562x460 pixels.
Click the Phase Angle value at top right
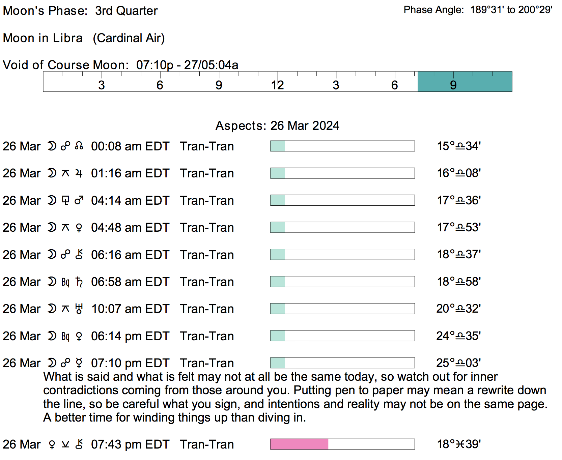[x=511, y=10]
